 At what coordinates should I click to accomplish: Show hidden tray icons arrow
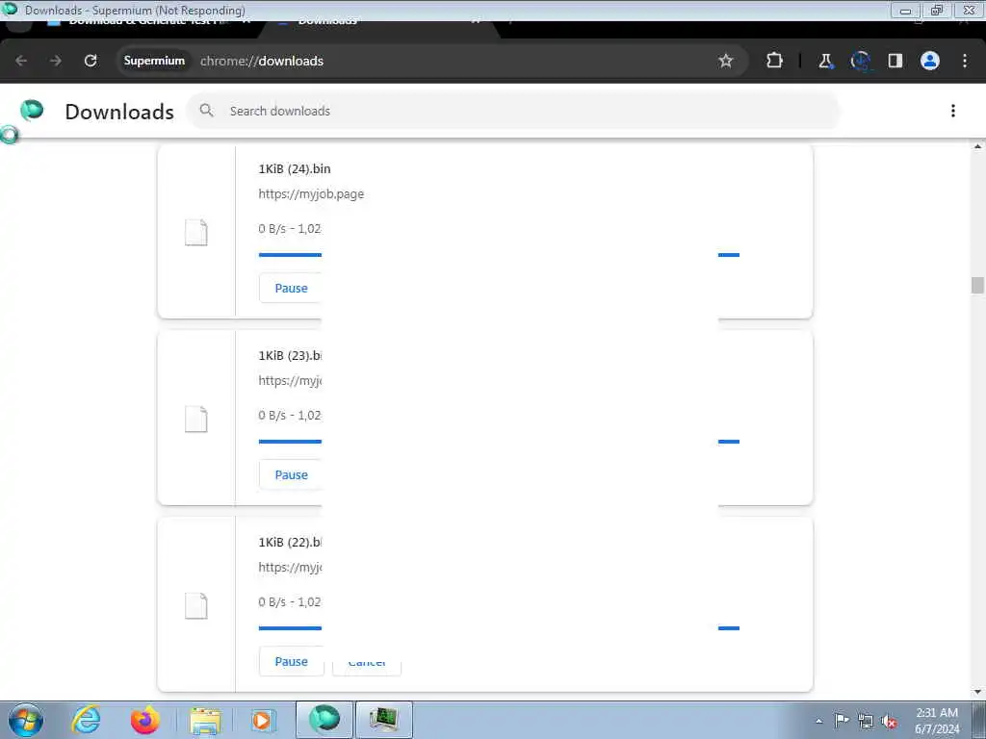818,721
